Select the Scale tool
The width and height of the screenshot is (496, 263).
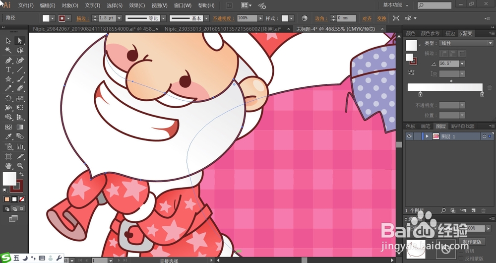point(20,98)
